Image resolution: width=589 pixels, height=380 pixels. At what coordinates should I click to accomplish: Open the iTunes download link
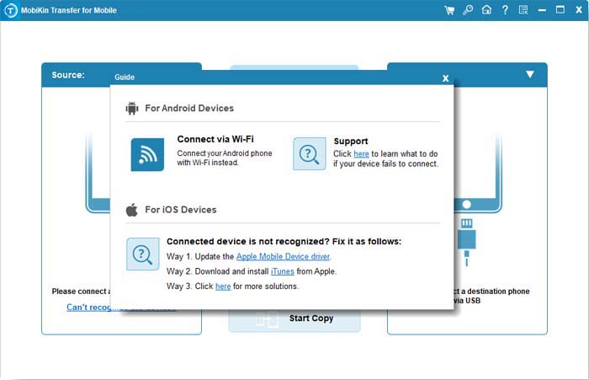click(x=283, y=271)
